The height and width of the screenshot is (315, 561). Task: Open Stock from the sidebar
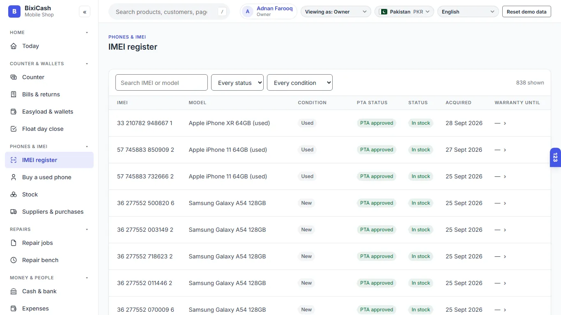click(x=49, y=194)
